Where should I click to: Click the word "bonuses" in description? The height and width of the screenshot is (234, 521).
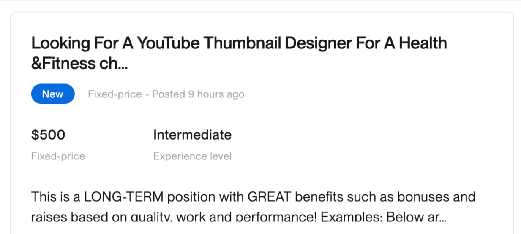(422, 197)
